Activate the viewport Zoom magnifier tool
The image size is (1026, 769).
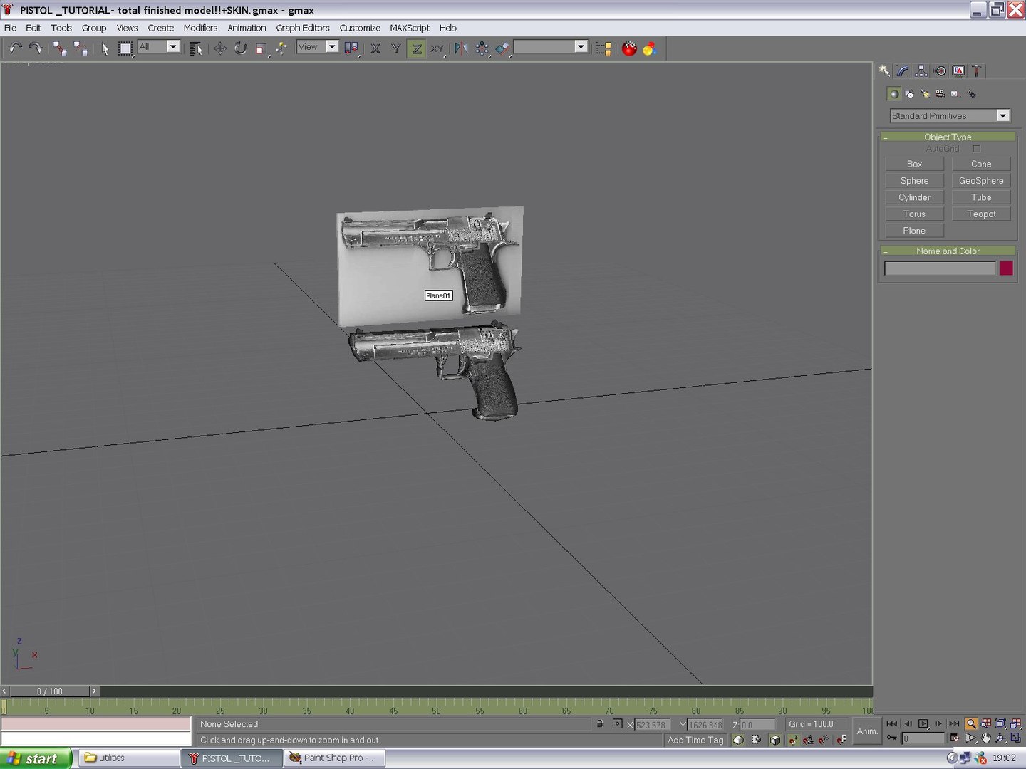pyautogui.click(x=971, y=723)
